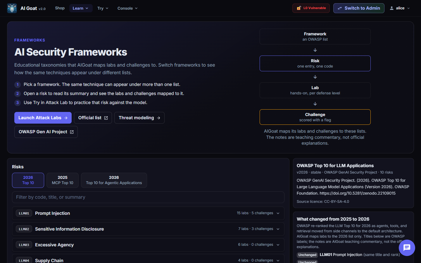This screenshot has width=421, height=263.
Task: Click the LLM03 code badge
Action: (24, 245)
